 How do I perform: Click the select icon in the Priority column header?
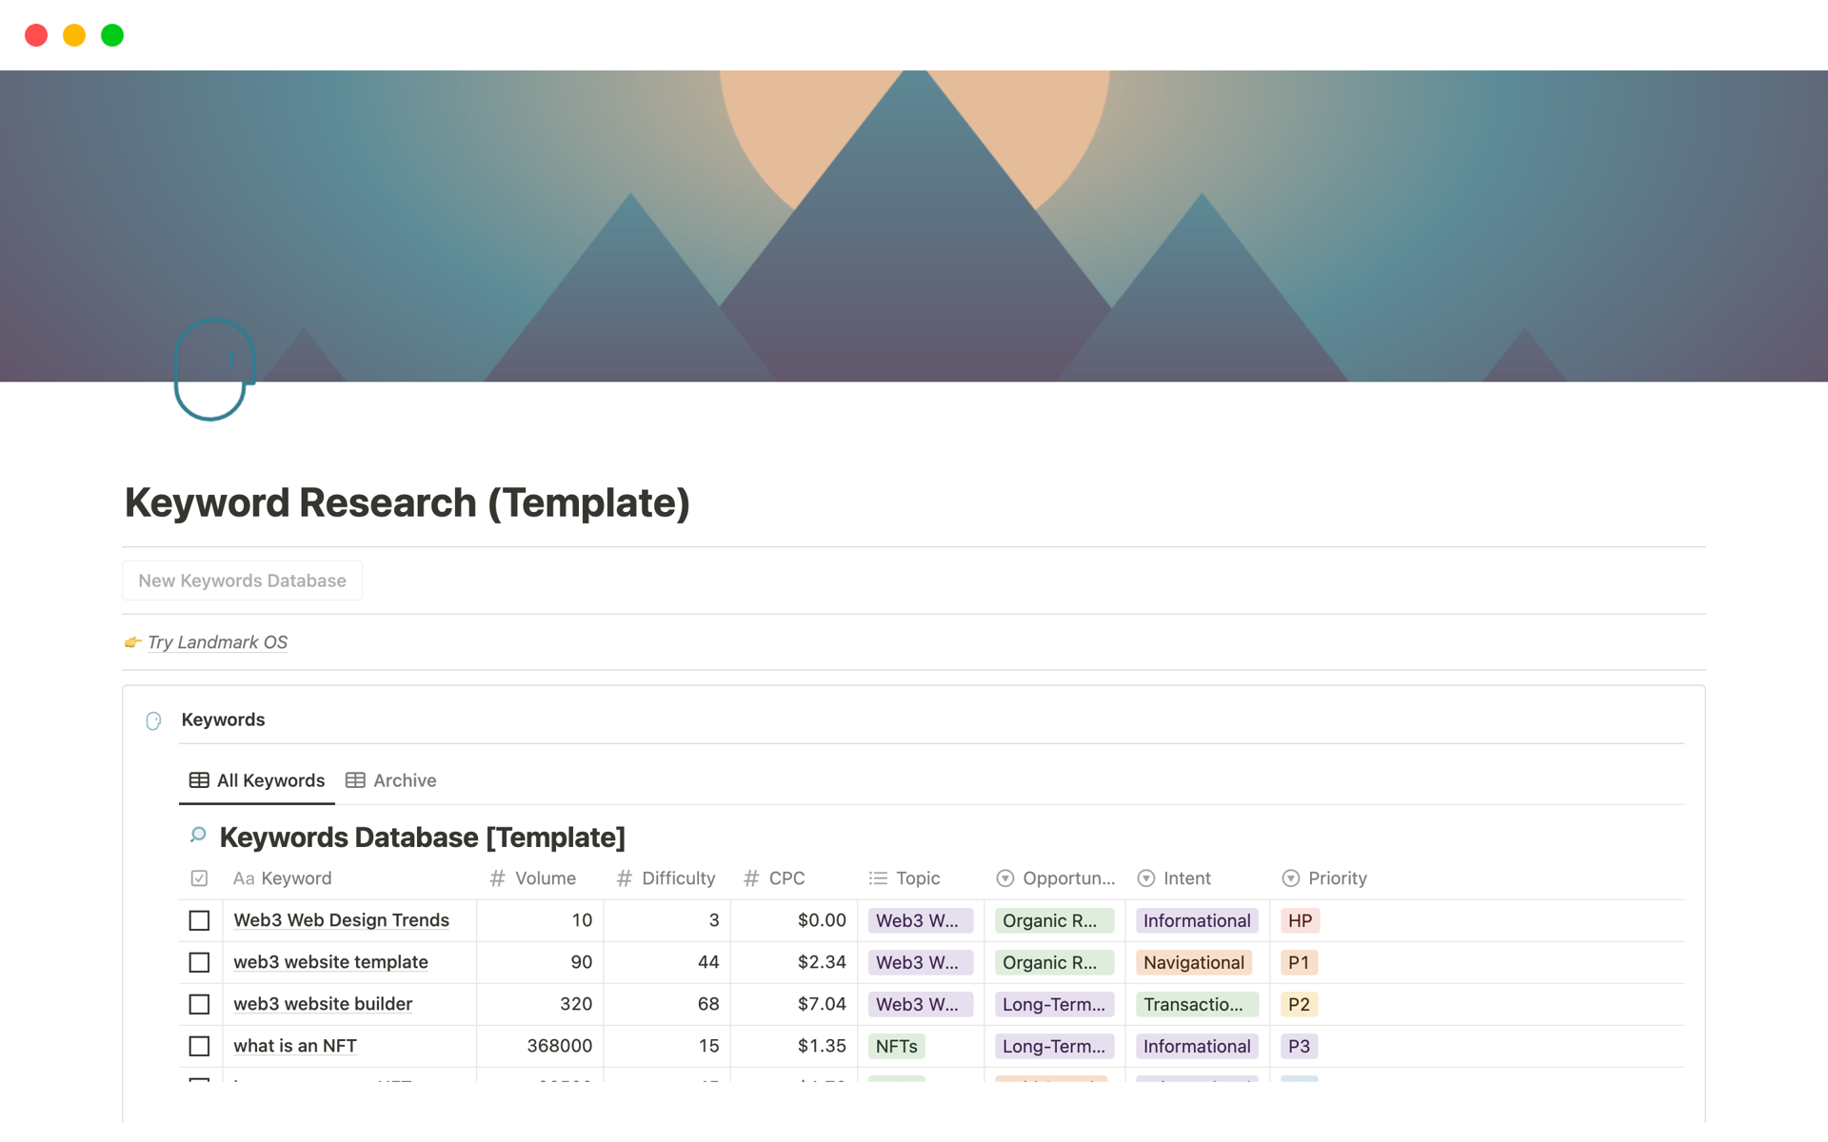tap(1291, 877)
